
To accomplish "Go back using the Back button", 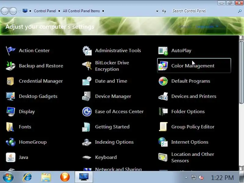I will coord(5,11).
